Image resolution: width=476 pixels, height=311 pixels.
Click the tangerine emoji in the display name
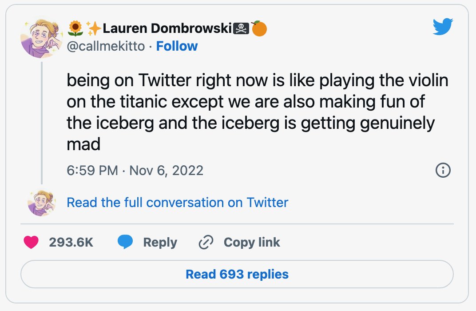(259, 28)
